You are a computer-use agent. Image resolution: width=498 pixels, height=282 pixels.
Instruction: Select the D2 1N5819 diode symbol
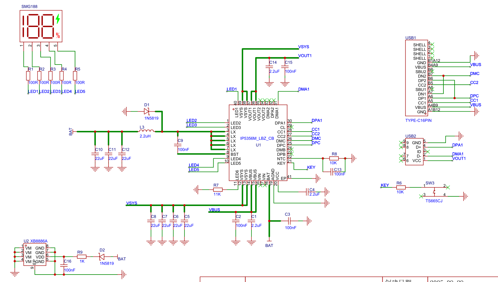click(x=101, y=257)
